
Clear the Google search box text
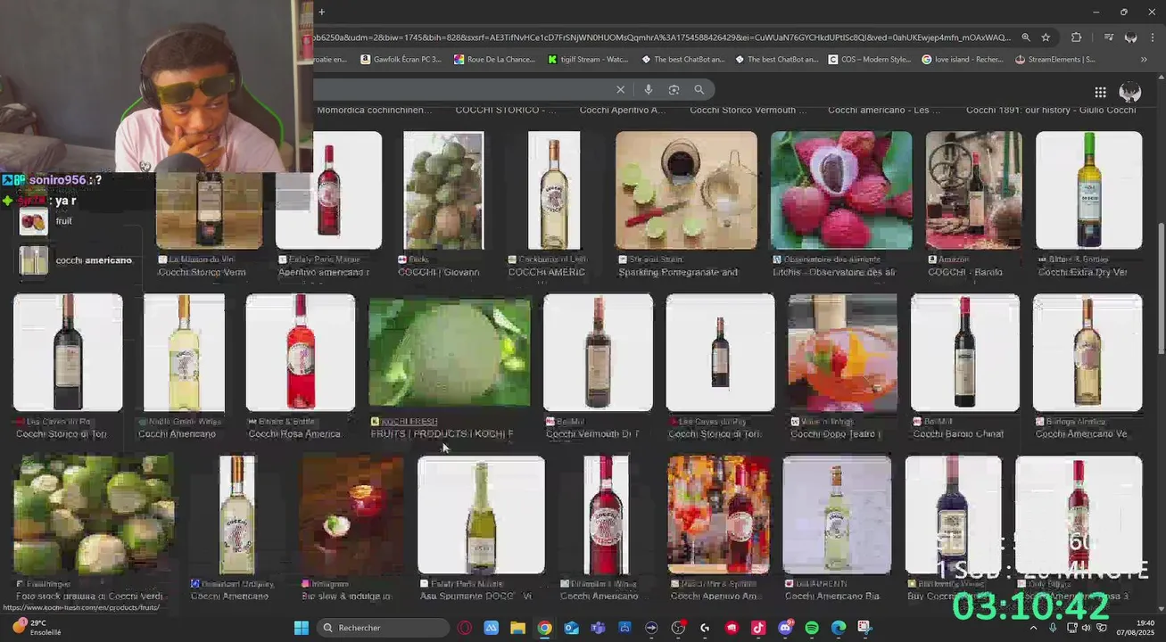point(620,89)
